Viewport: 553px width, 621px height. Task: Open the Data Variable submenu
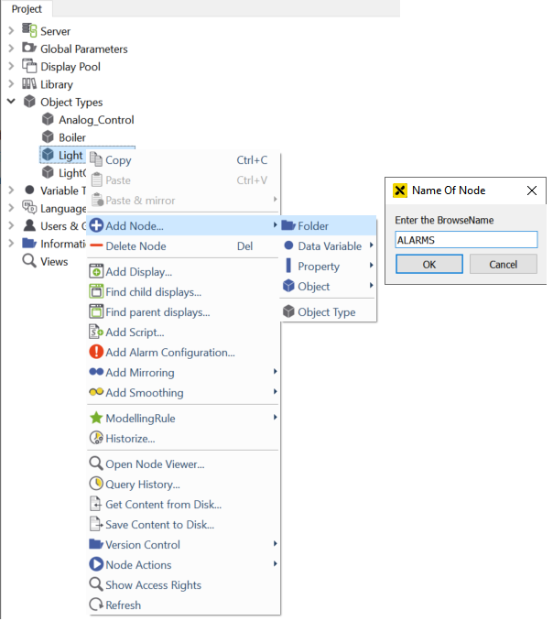tap(329, 246)
